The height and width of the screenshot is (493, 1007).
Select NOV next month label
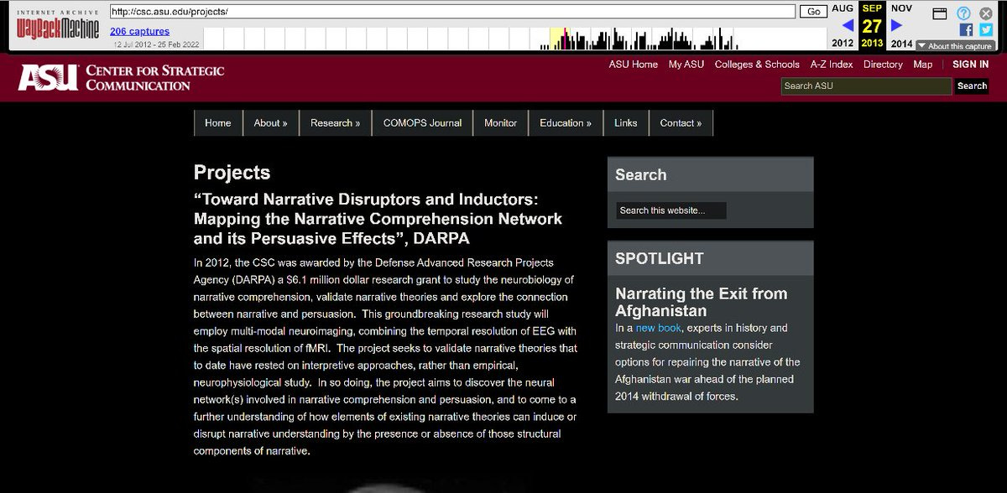[901, 8]
